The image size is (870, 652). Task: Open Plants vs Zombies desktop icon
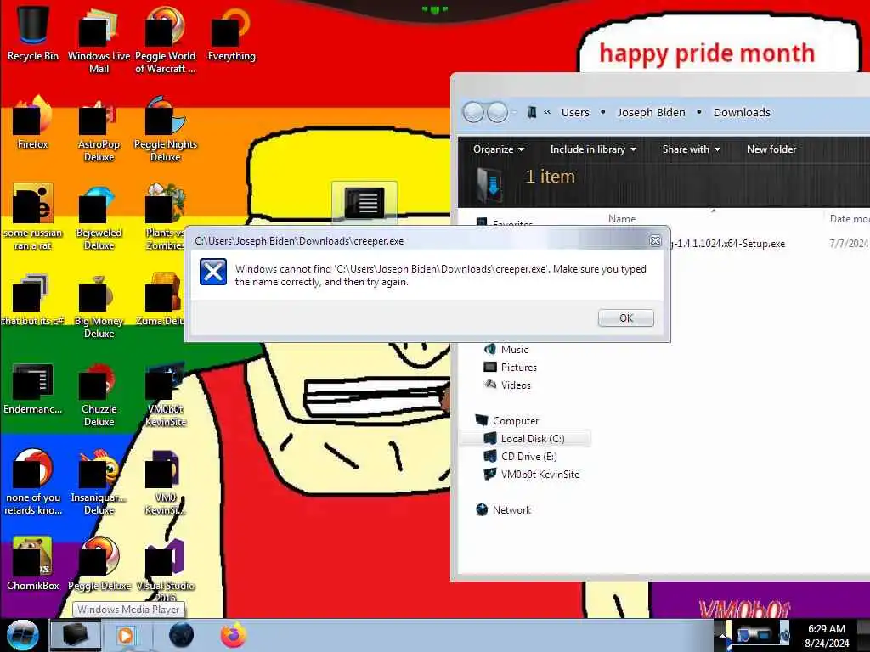coord(166,217)
